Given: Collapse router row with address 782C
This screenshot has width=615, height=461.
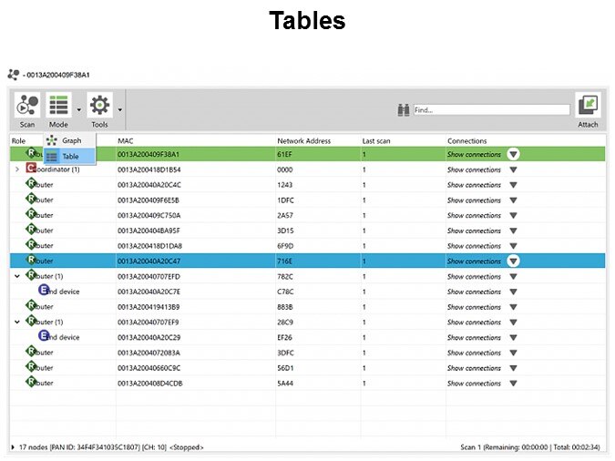Looking at the screenshot, I should point(17,276).
